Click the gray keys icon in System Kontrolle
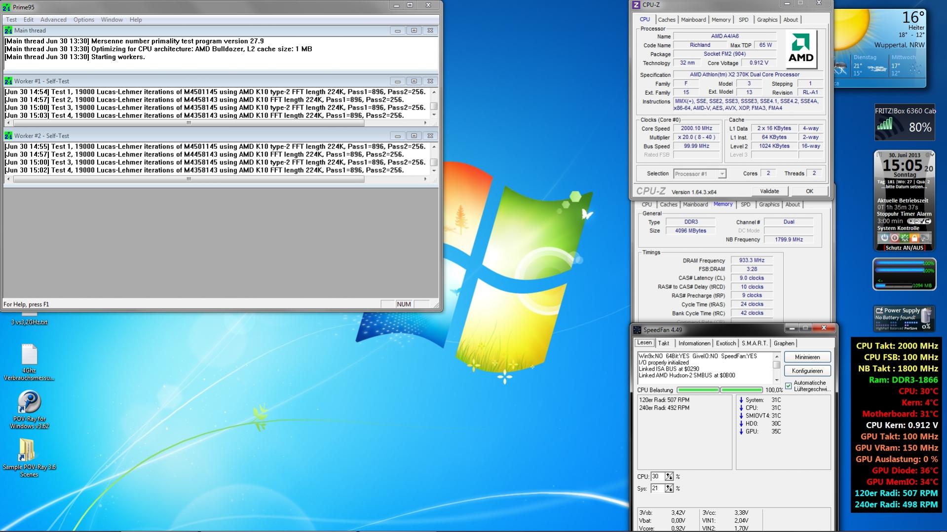The height and width of the screenshot is (532, 947). [925, 238]
